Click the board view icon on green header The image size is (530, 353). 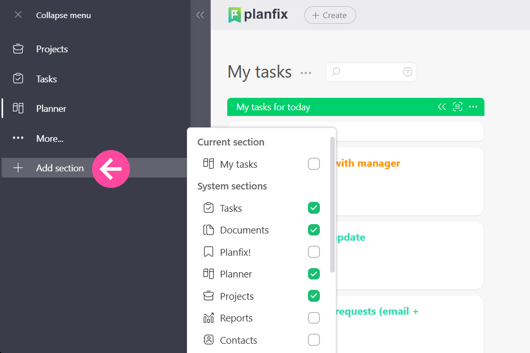point(457,107)
